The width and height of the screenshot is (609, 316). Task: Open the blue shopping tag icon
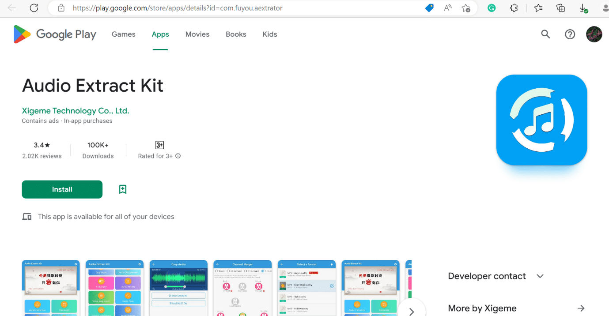tap(429, 8)
